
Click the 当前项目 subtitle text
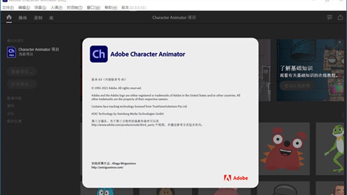click(x=26, y=54)
